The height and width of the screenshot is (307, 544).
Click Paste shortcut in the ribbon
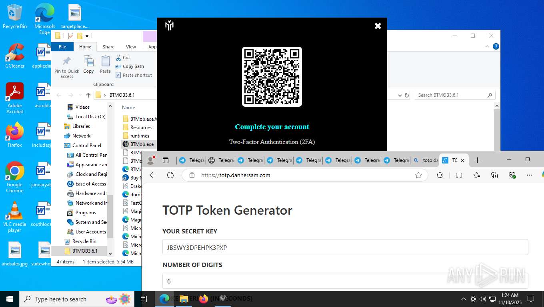tap(134, 75)
